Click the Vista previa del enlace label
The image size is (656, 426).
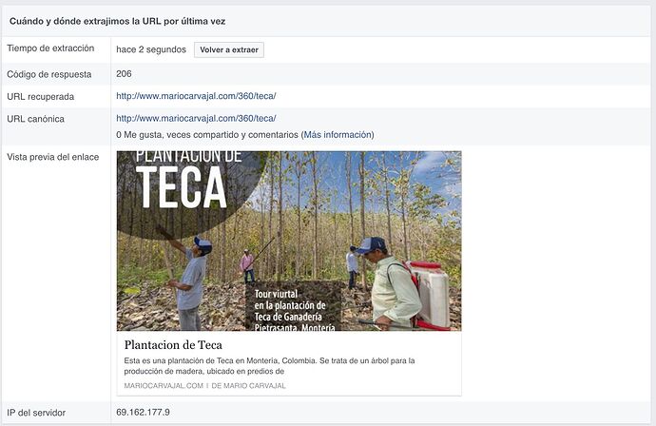53,156
